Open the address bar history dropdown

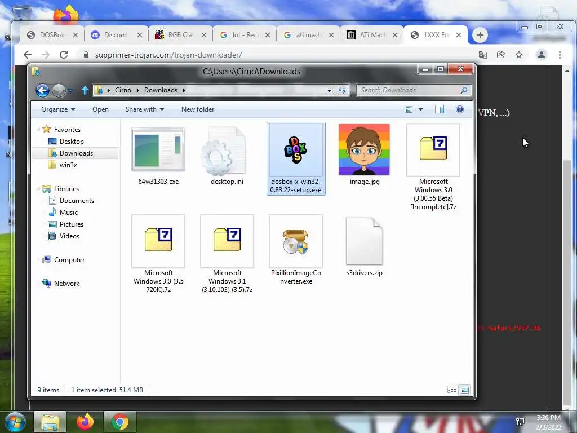(329, 90)
